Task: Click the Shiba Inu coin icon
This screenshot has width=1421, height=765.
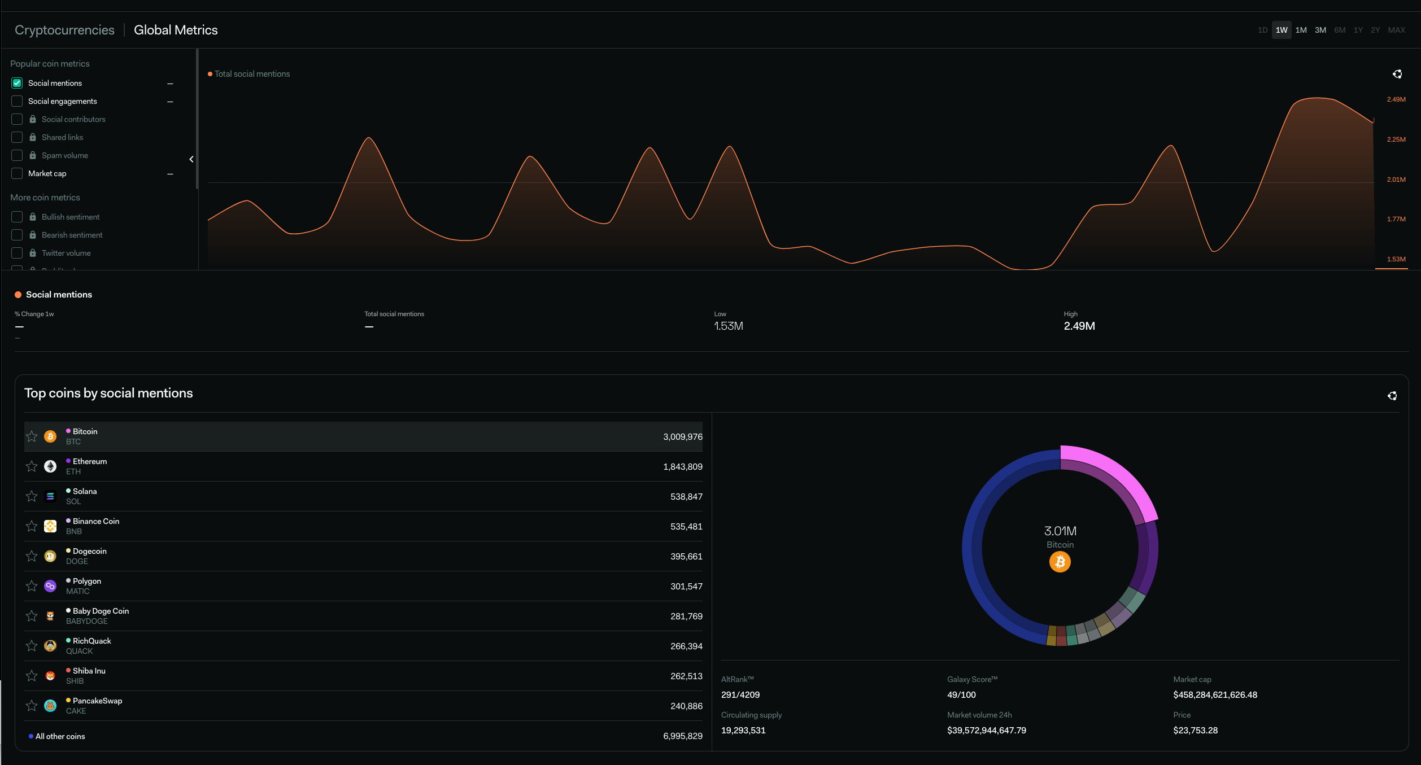Action: pyautogui.click(x=50, y=676)
